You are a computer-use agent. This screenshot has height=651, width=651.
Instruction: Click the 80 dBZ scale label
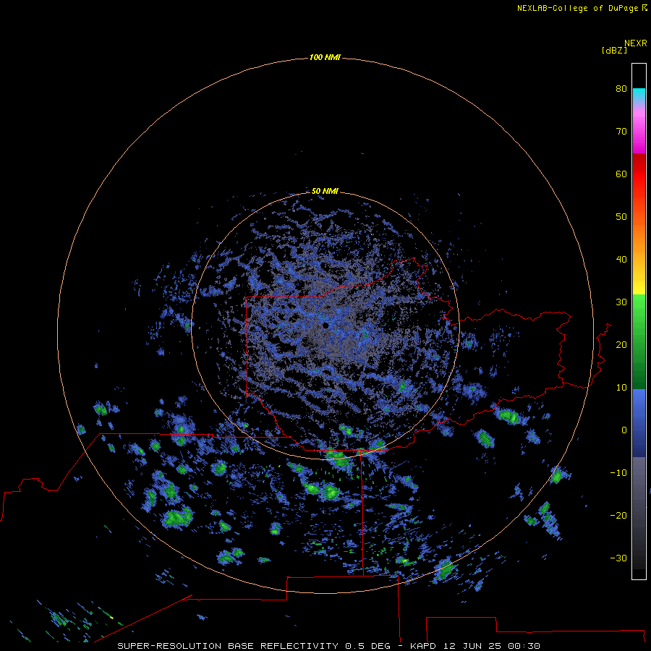(x=621, y=88)
